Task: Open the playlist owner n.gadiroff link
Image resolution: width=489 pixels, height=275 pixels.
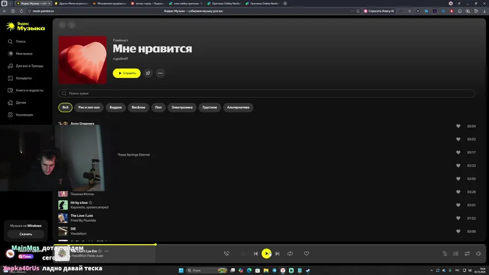Action: click(x=120, y=58)
